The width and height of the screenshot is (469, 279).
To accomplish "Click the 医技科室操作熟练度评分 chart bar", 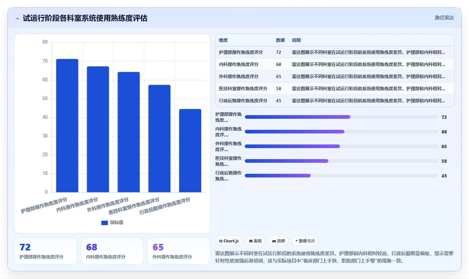I will pos(159,139).
